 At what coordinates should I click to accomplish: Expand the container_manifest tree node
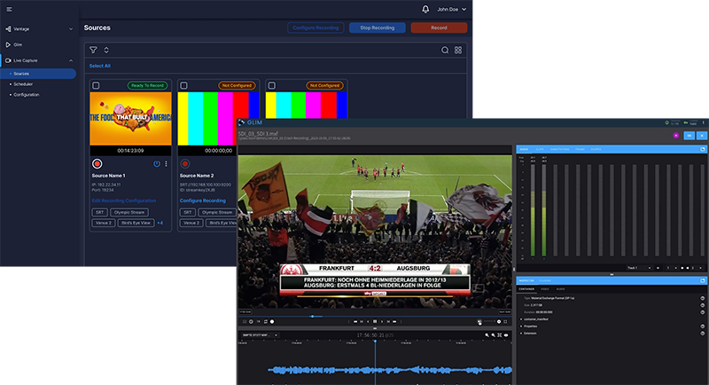(x=521, y=319)
